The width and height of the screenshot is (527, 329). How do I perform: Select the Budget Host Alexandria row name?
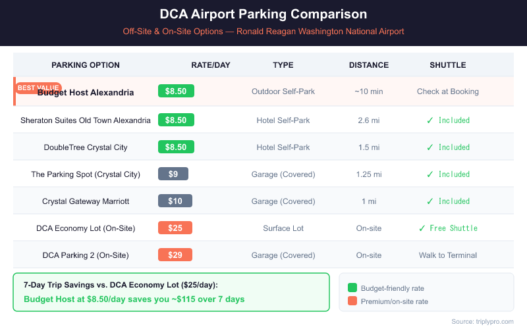[x=86, y=93]
